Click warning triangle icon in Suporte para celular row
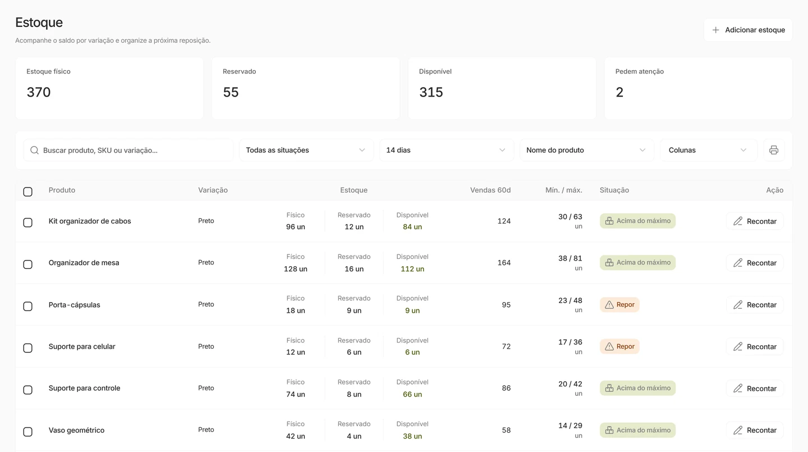 pyautogui.click(x=609, y=346)
